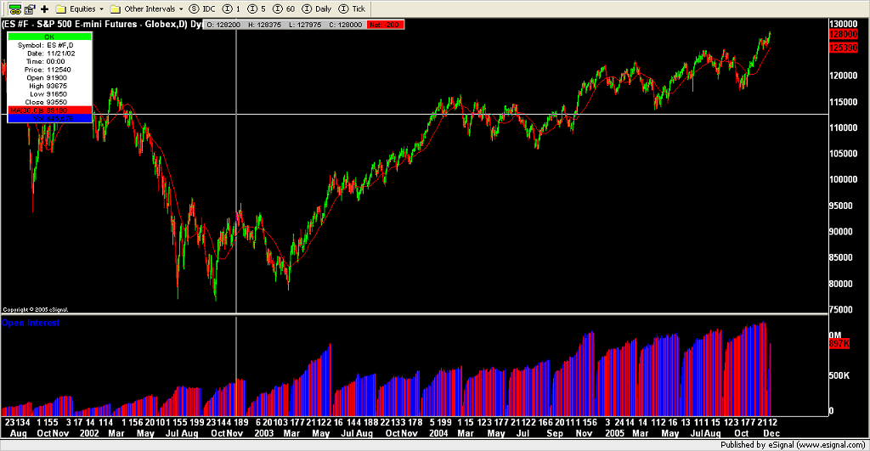Click the chart title ES #F S&P 500 E-mini
Image resolution: width=870 pixels, height=451 pixels.
[101, 25]
